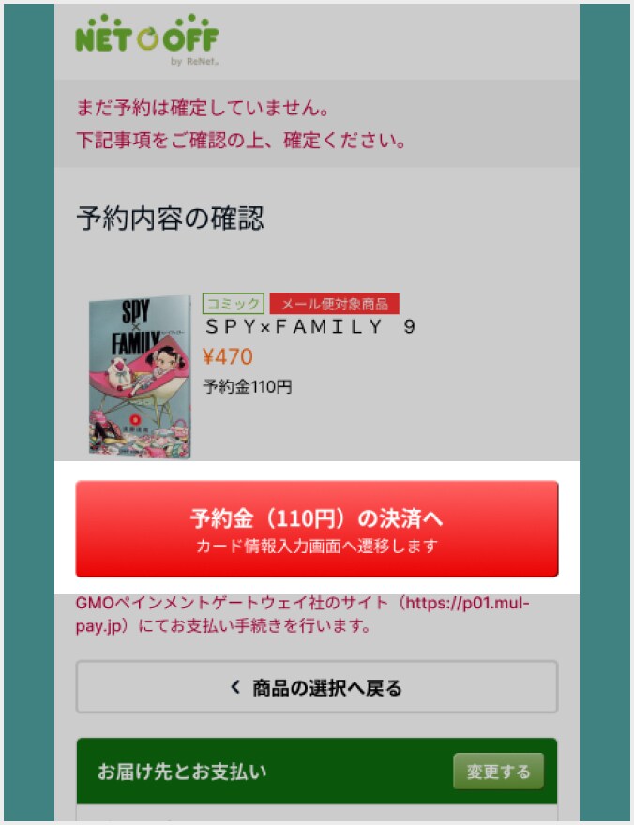Viewport: 634px width, 825px height.
Task: Go back with 商品の選択へ戻る button
Action: [317, 687]
